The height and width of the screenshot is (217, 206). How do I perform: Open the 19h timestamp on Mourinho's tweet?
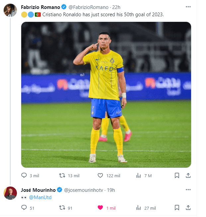[111, 190]
